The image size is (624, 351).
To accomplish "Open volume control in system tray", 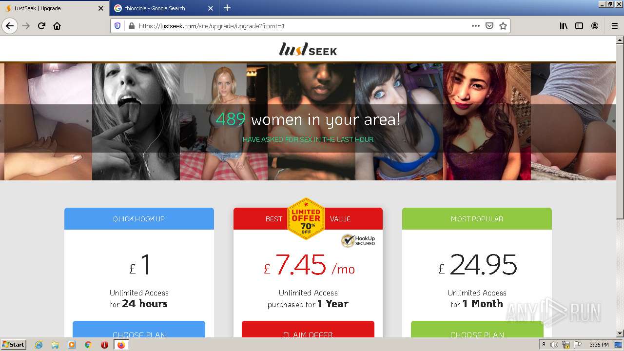I will [x=554, y=345].
